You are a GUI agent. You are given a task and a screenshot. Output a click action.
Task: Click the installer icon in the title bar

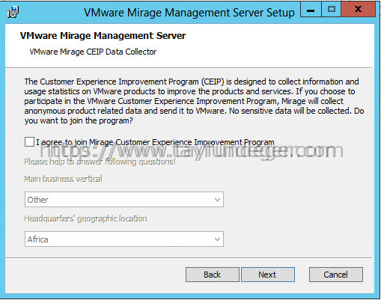tap(13, 12)
